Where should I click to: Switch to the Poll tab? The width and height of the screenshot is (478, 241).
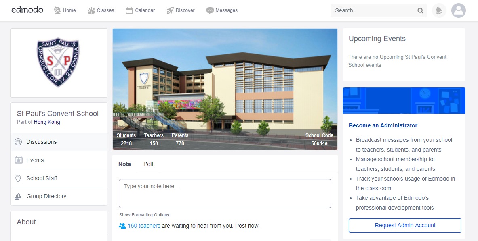click(x=148, y=164)
